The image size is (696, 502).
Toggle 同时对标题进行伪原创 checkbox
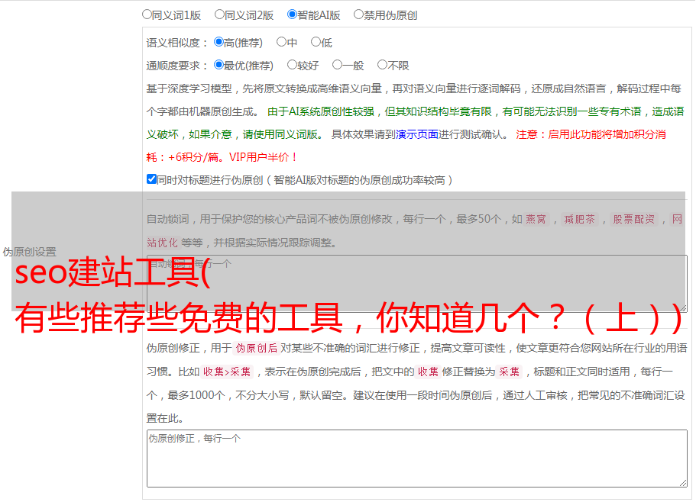151,179
